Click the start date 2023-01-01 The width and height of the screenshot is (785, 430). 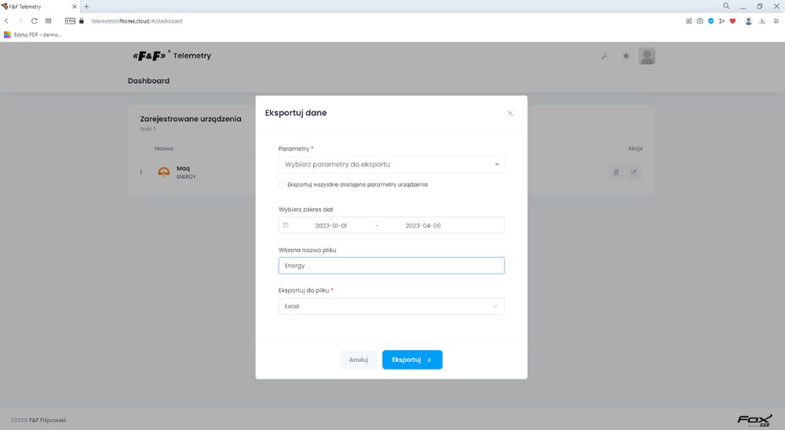pyautogui.click(x=331, y=226)
